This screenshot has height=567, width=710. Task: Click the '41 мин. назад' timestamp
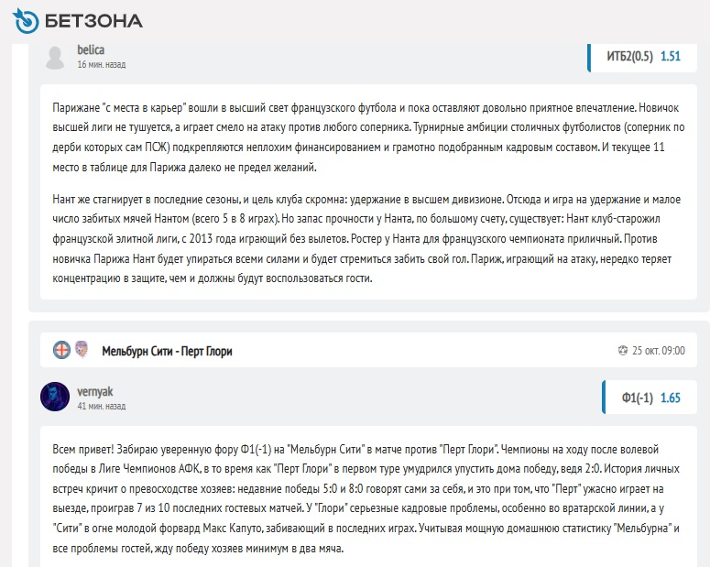(x=101, y=406)
